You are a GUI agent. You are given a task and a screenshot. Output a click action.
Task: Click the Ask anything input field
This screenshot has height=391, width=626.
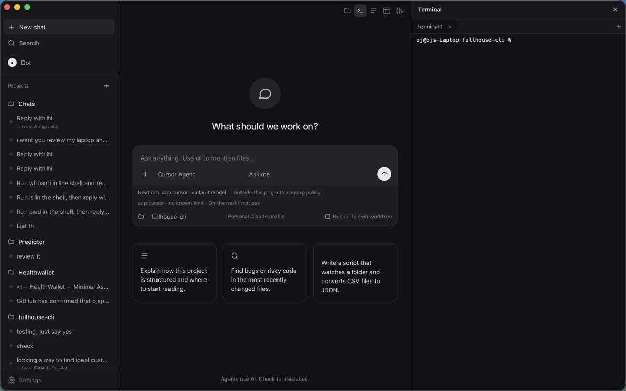pyautogui.click(x=264, y=158)
